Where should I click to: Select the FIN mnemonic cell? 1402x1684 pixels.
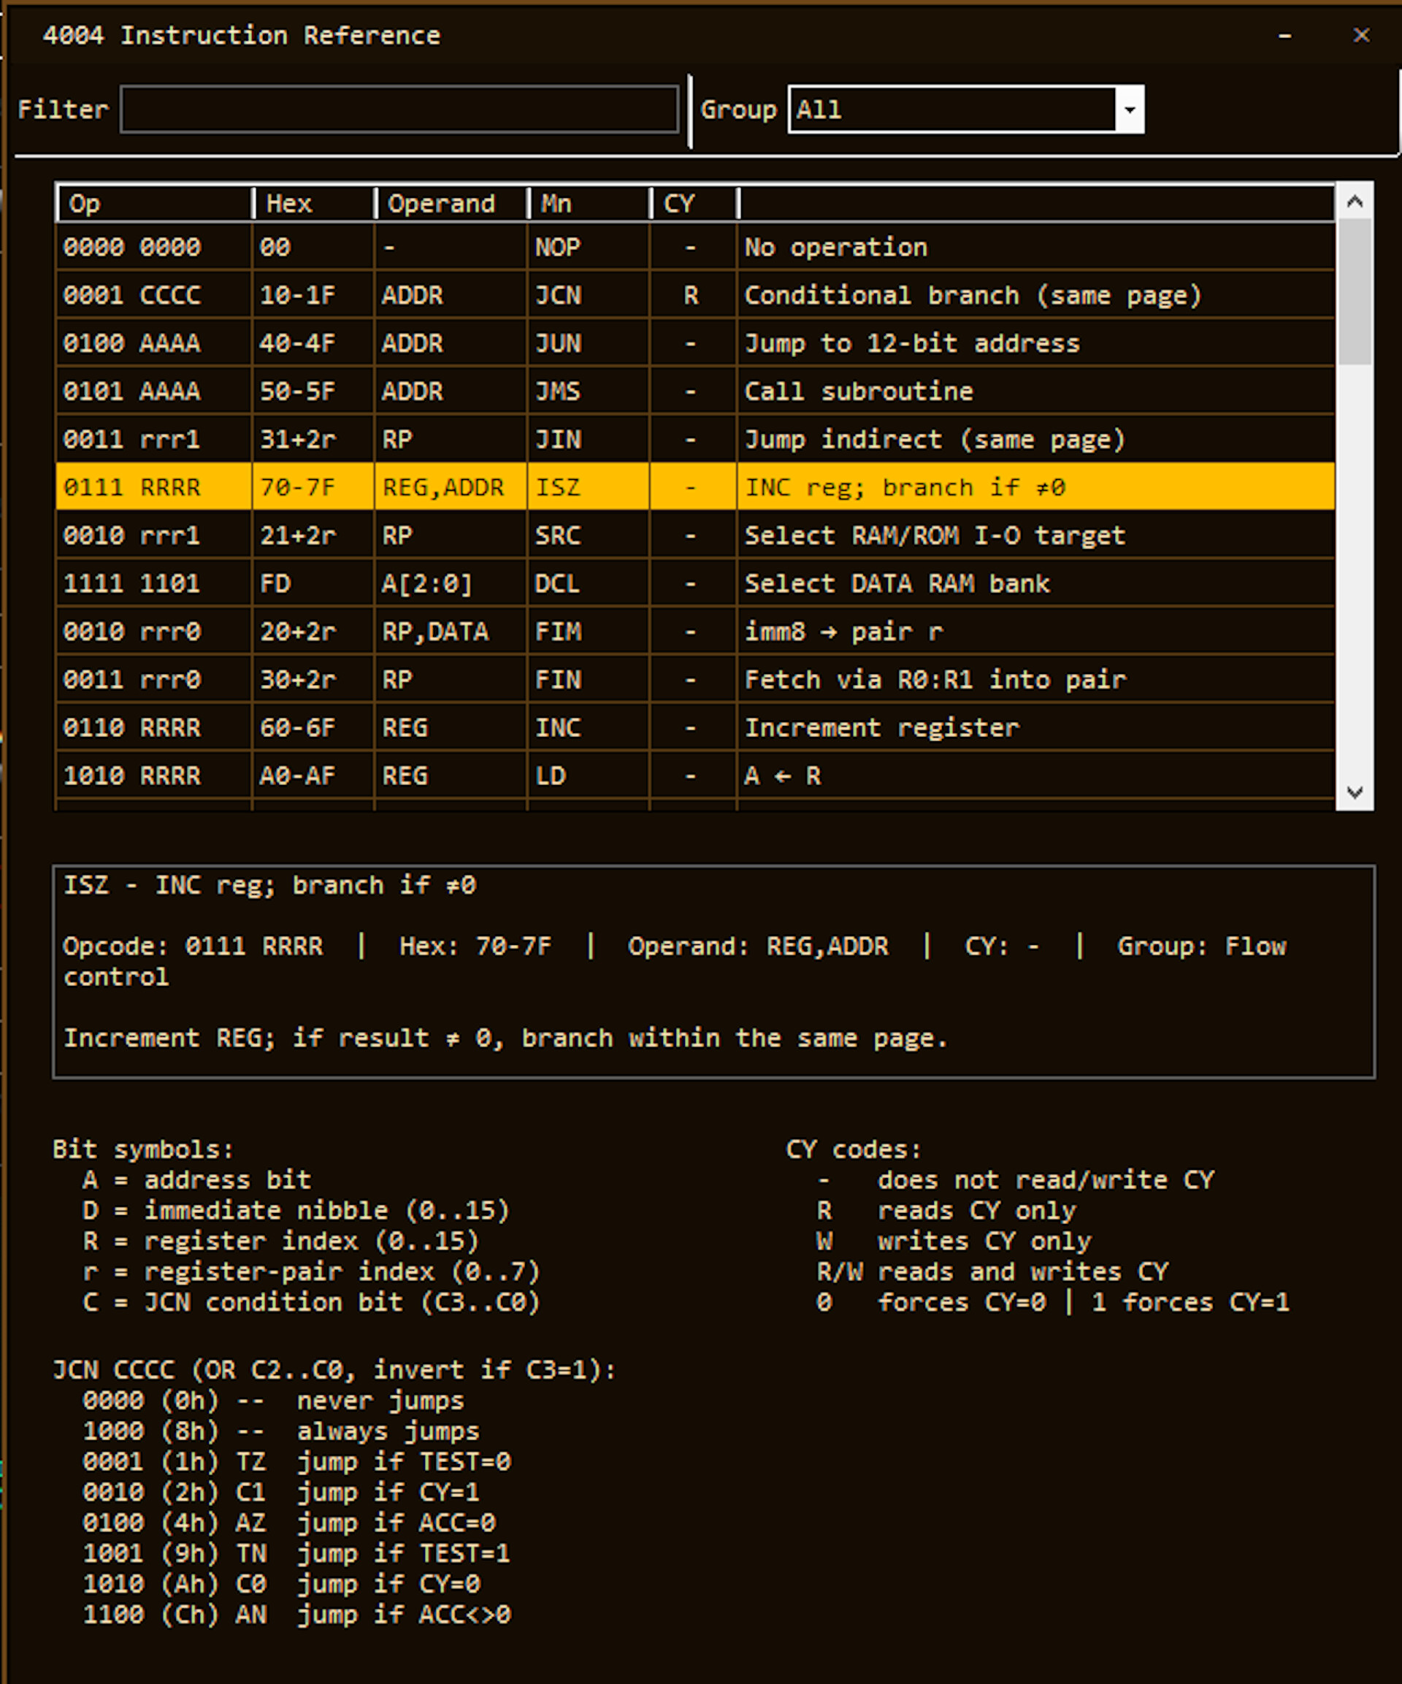coord(589,679)
